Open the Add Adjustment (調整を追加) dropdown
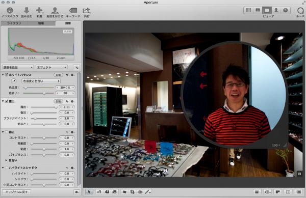 (x=17, y=67)
